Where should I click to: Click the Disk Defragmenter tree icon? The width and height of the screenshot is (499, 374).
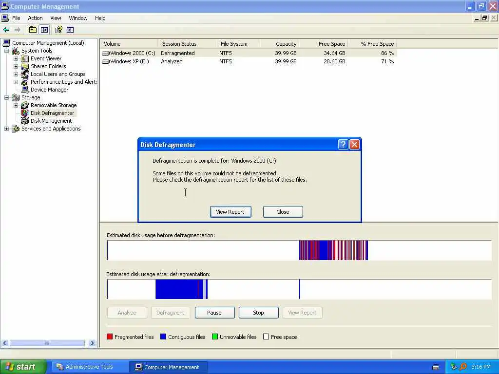tap(25, 113)
